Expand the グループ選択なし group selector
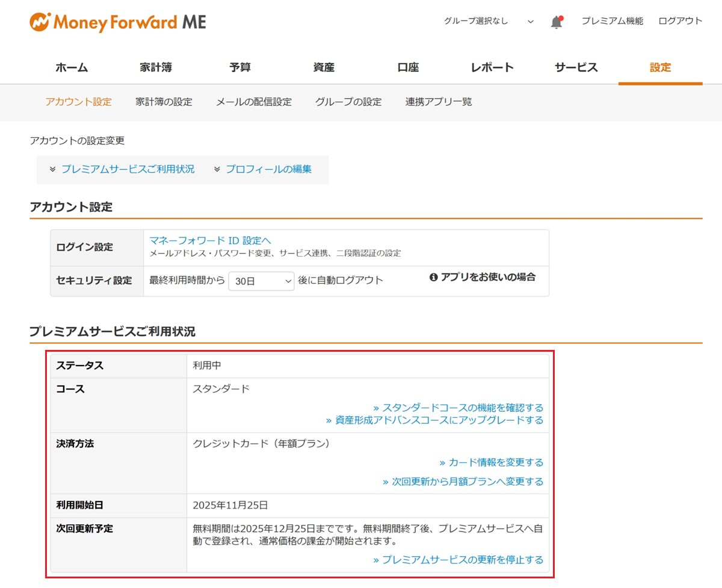The height and width of the screenshot is (588, 722). (x=488, y=21)
